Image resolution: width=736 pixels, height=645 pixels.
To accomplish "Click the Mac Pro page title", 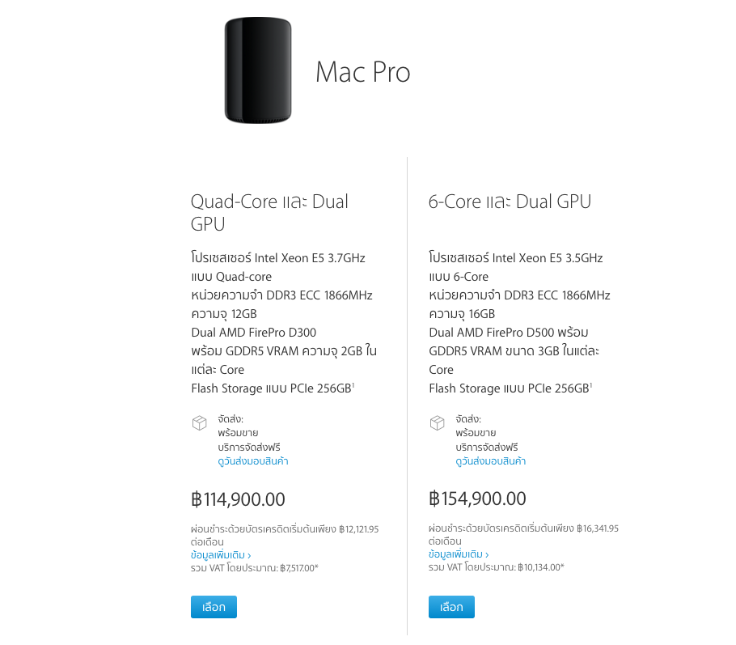I will coord(362,72).
